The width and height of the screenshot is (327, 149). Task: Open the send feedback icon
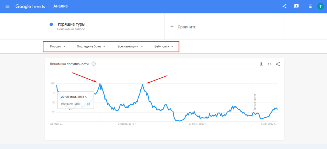pos(296,6)
